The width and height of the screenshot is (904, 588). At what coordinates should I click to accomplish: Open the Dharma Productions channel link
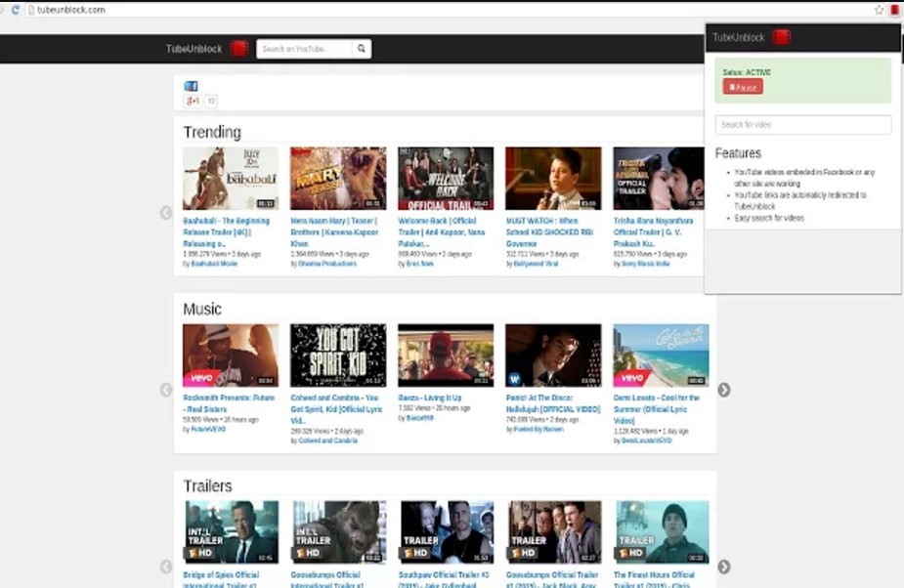[326, 263]
